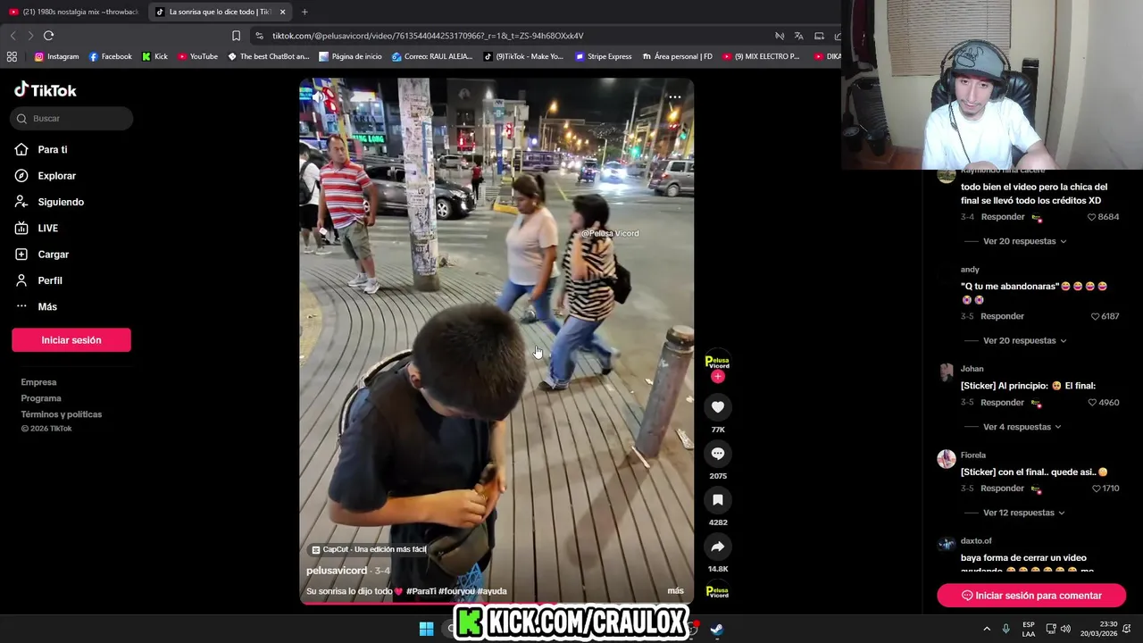Reload the current page
The width and height of the screenshot is (1143, 643).
pyautogui.click(x=48, y=36)
